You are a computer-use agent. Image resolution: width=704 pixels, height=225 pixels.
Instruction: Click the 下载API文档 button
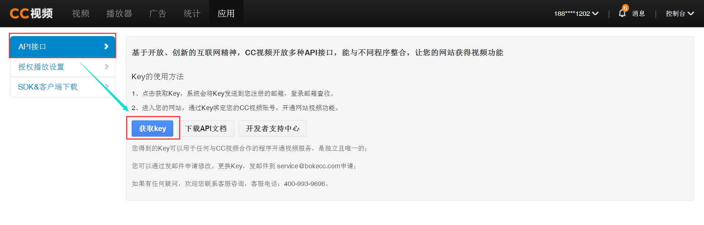point(206,129)
